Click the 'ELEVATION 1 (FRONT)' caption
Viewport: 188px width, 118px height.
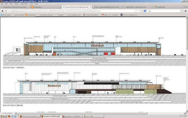(x=14, y=68)
